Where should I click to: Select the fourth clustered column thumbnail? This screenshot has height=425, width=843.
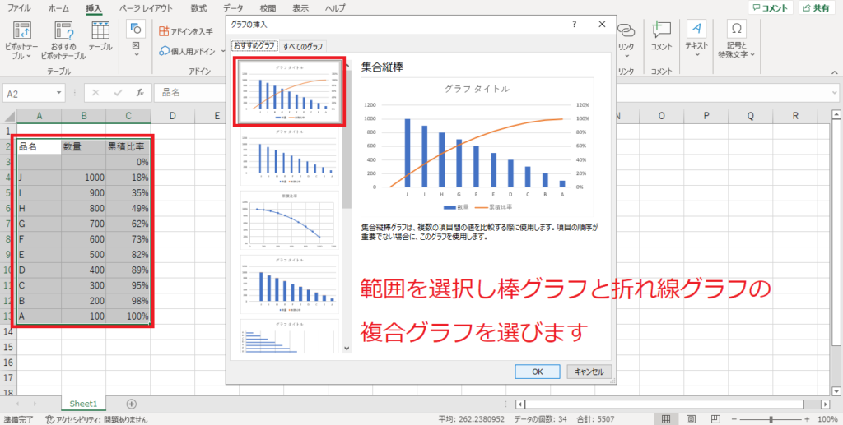[289, 284]
